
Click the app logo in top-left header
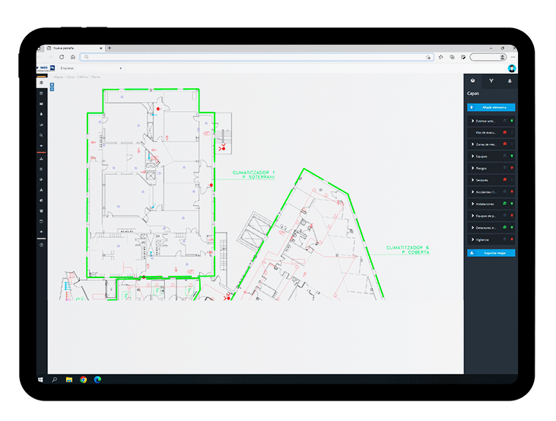pyautogui.click(x=46, y=68)
